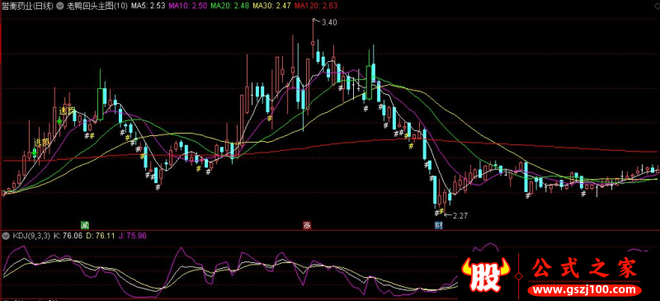The height and width of the screenshot is (301, 660).
Task: Click the white # marker under the rightmost dip
Action: point(583,194)
